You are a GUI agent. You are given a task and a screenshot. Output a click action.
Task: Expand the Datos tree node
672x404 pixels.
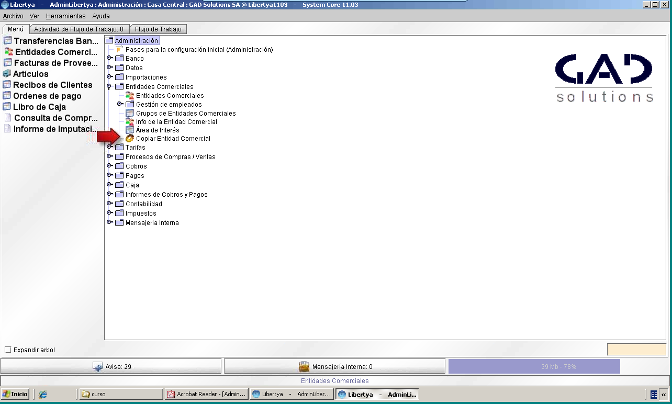(109, 68)
